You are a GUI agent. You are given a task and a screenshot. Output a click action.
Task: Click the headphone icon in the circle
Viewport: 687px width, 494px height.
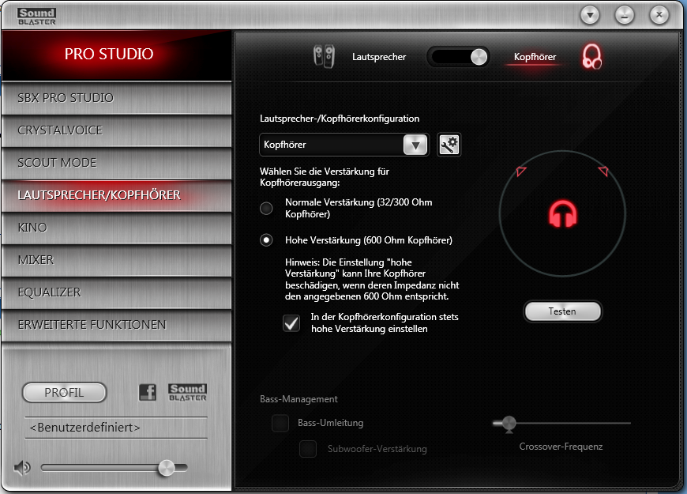click(563, 214)
